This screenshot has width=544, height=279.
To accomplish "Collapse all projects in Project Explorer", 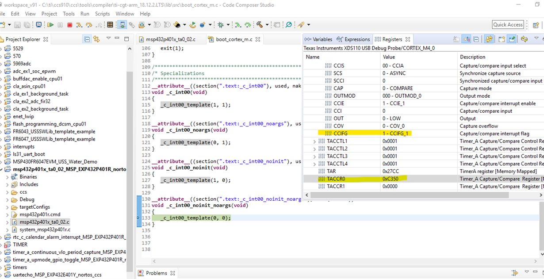I will click(x=87, y=39).
